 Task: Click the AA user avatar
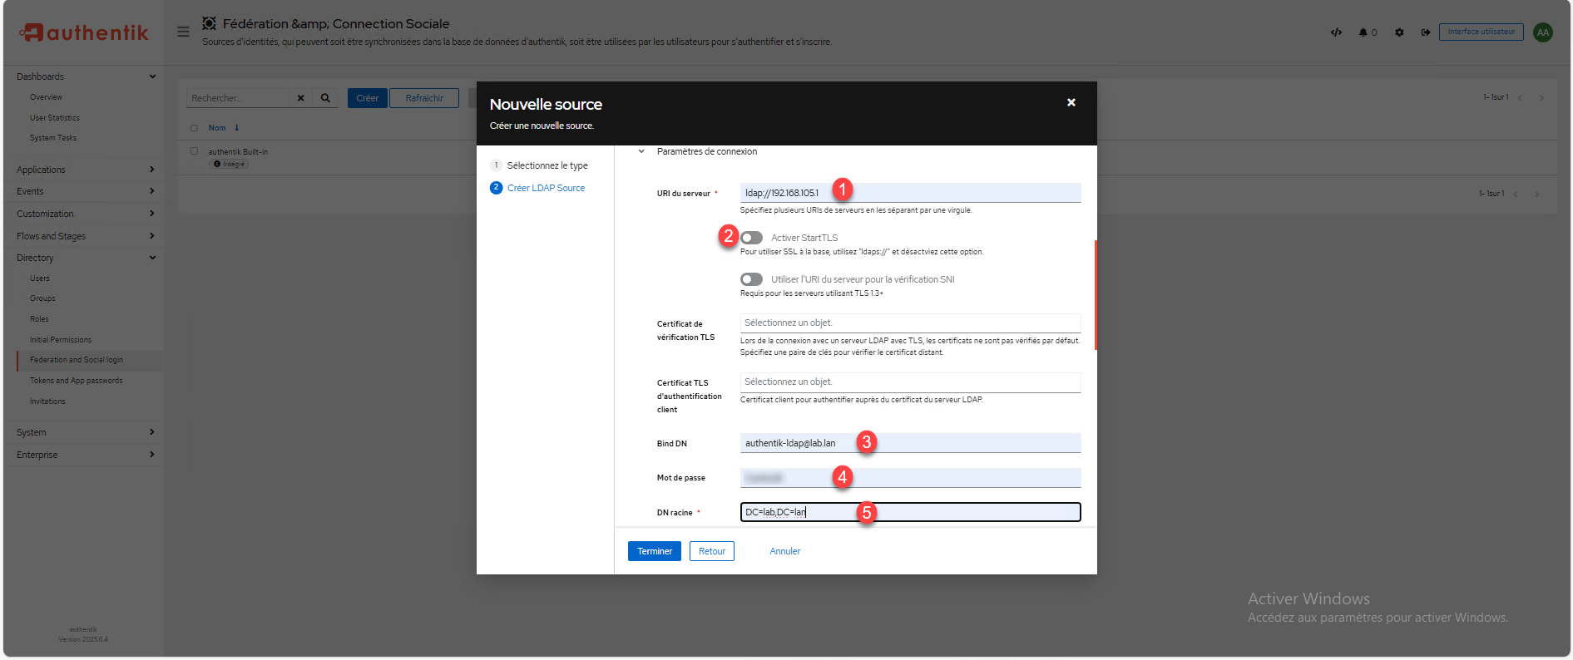click(1543, 32)
